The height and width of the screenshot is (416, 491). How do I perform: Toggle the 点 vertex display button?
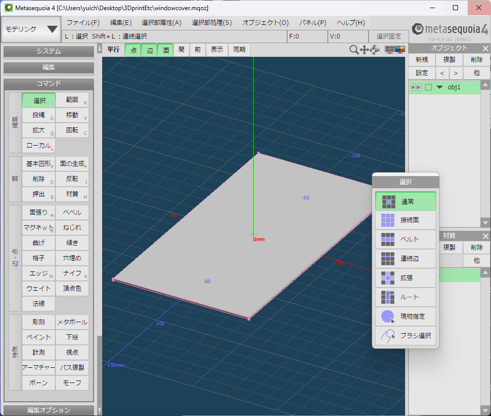133,50
